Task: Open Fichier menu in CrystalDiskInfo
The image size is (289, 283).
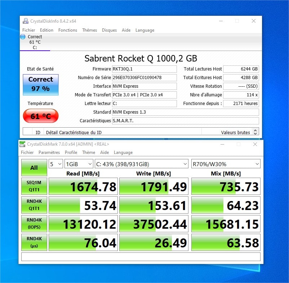Action: coord(28,30)
